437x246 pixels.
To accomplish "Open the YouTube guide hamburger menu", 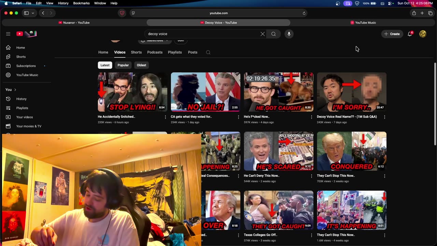I will click(8, 34).
